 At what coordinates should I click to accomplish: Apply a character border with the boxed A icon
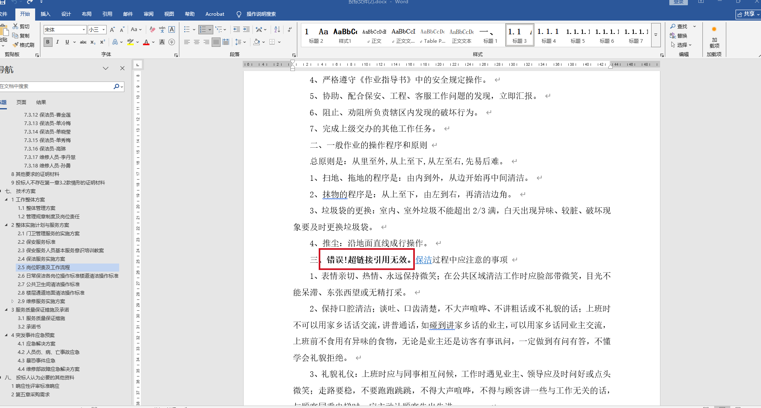click(x=172, y=29)
